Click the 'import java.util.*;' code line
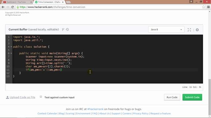The width and height of the screenshot is (211, 118). coord(28,40)
